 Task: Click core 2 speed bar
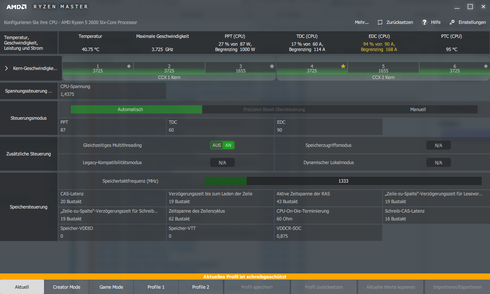pos(169,68)
